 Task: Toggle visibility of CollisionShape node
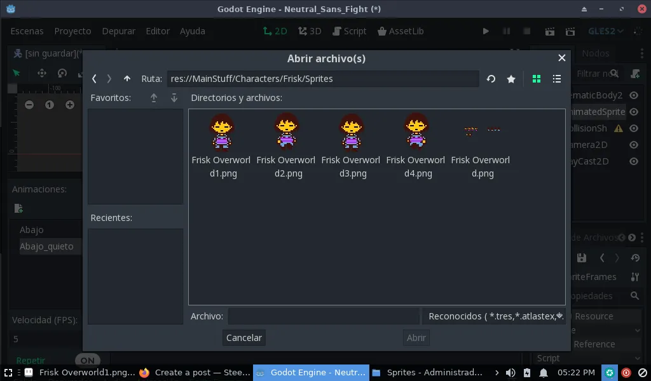[x=634, y=128]
